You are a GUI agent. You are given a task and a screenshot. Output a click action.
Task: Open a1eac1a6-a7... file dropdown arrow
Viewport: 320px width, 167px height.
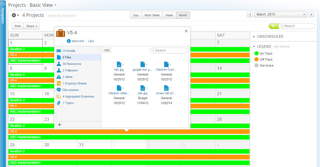[x=171, y=88]
